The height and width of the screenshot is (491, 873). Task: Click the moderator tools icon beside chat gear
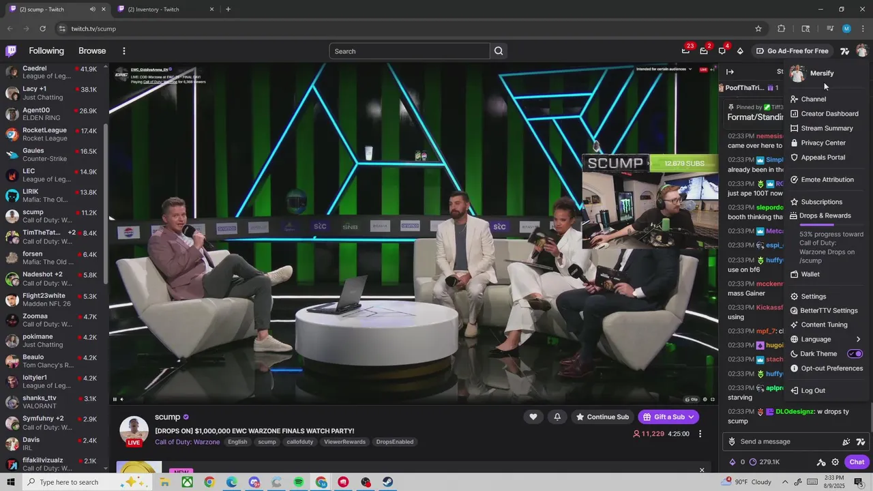click(821, 462)
